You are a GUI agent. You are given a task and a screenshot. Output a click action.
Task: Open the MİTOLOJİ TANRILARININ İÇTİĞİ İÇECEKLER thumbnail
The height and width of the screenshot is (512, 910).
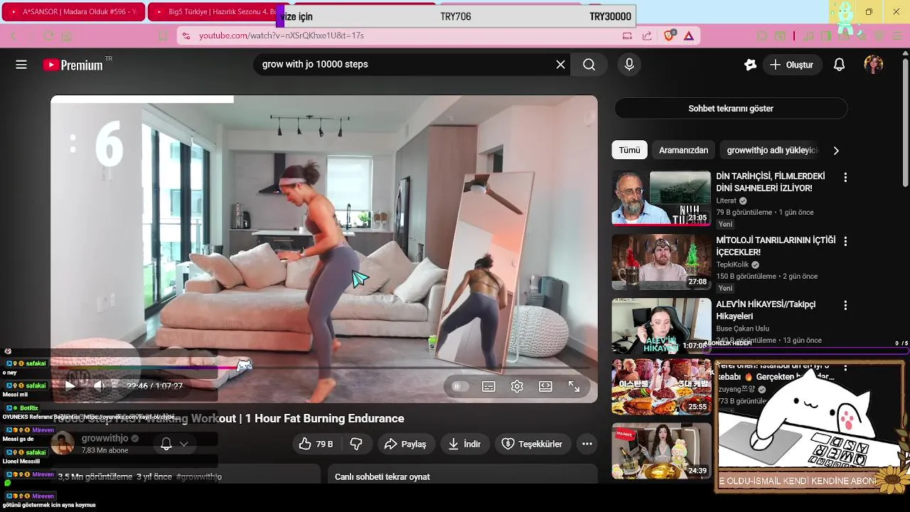(661, 262)
